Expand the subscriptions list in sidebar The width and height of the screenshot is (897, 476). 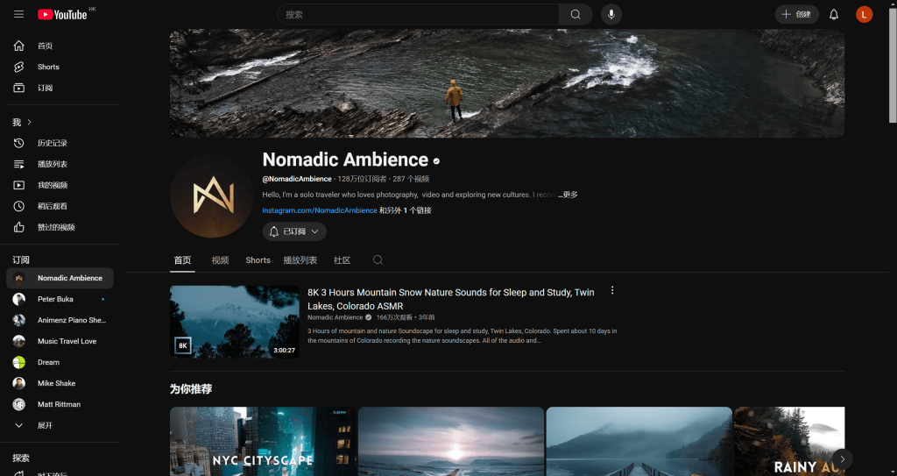(44, 425)
